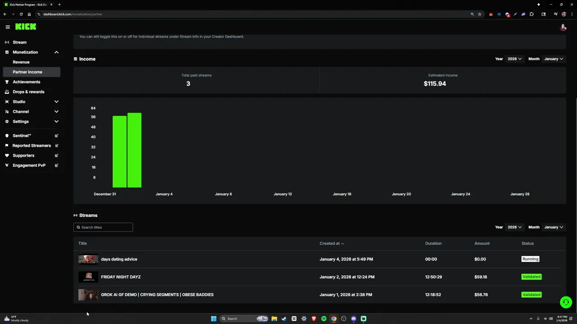
Task: Click the $56.76 amount cell
Action: [x=481, y=295]
